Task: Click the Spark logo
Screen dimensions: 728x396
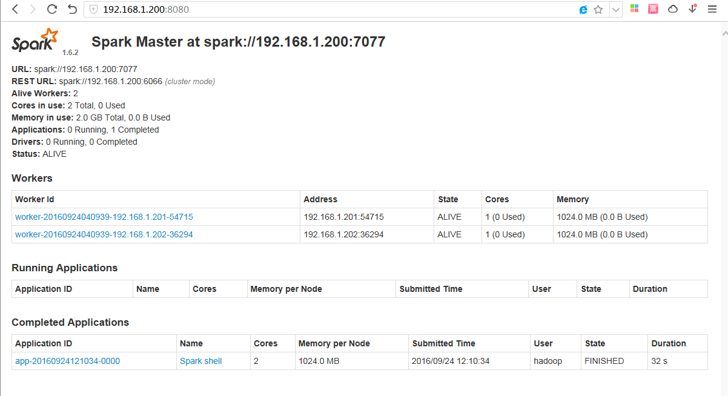Action: click(35, 41)
